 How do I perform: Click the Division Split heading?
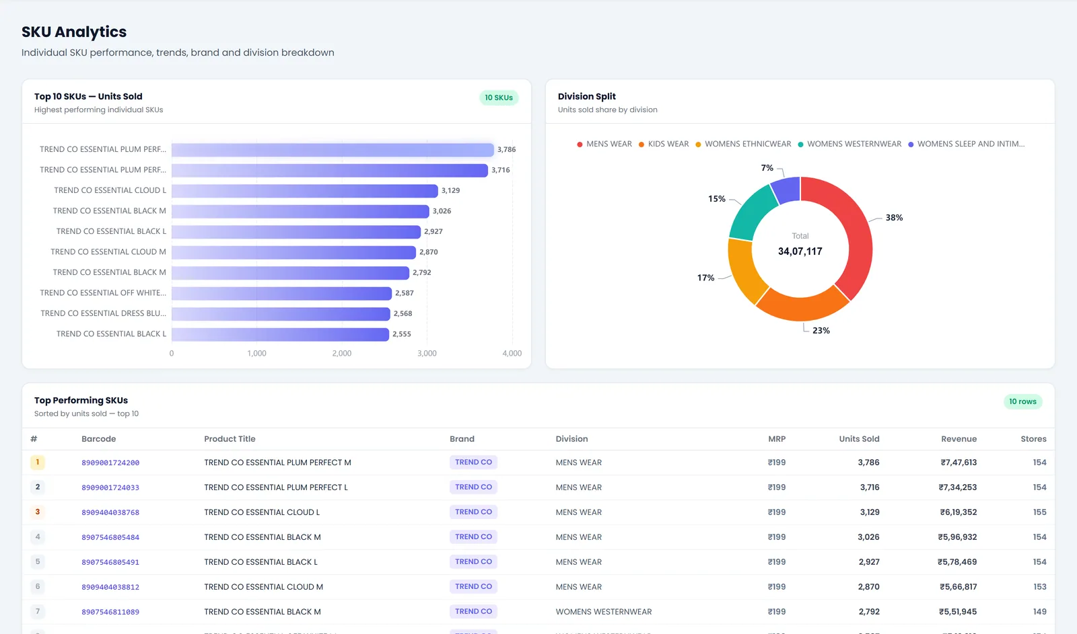[587, 97]
